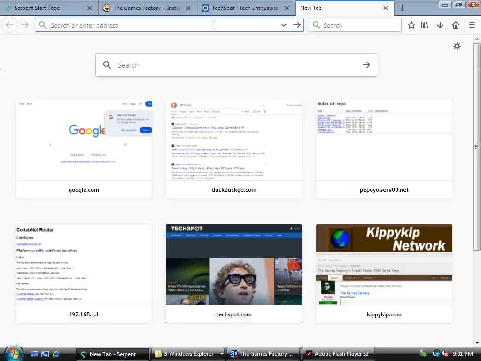Open google.com top site tile
481x361 pixels.
coord(84,149)
